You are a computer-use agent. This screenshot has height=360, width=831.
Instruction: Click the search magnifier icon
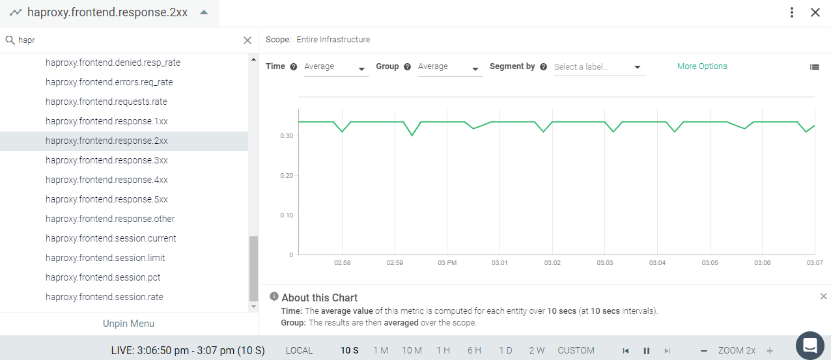10,40
